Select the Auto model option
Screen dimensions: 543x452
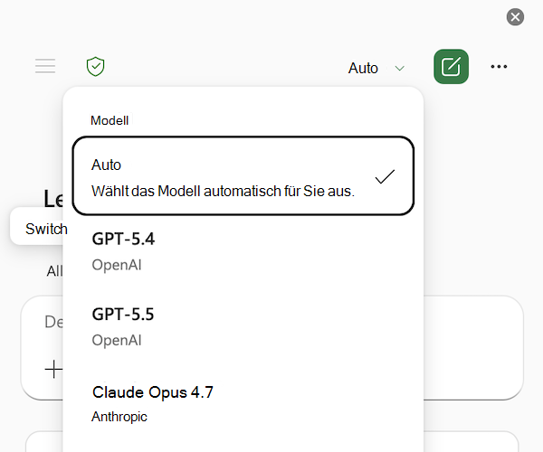tap(243, 175)
